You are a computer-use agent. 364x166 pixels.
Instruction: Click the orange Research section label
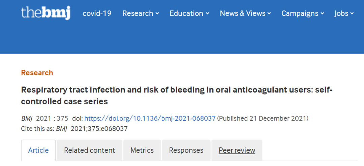tap(37, 73)
